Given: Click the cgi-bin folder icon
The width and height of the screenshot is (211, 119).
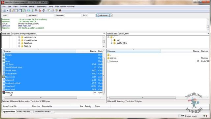Looking at the screenshot, I should click(108, 58).
